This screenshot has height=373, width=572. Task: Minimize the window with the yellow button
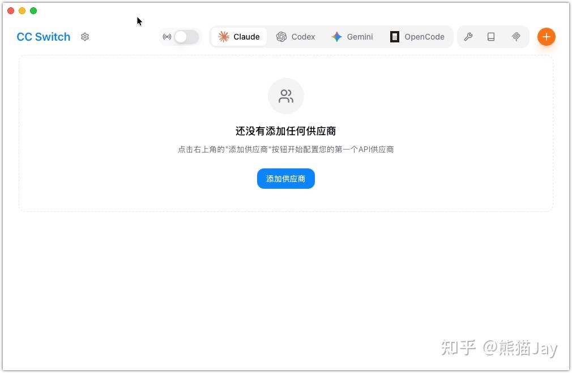(x=22, y=10)
